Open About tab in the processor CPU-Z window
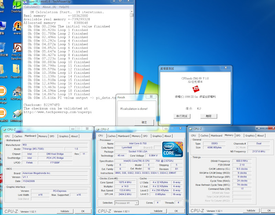The image size is (275, 215). pos(168,136)
